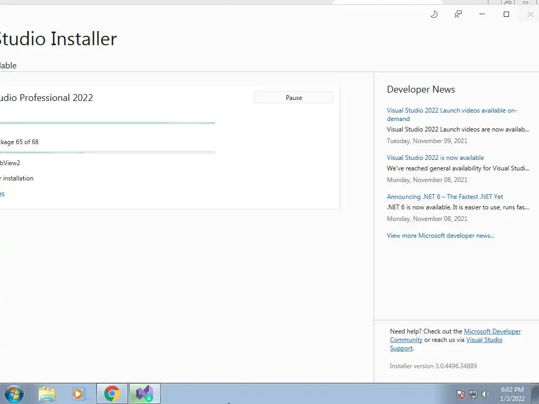
Task: Open Visual Studio 2022 Launch videos article
Action: 452,114
